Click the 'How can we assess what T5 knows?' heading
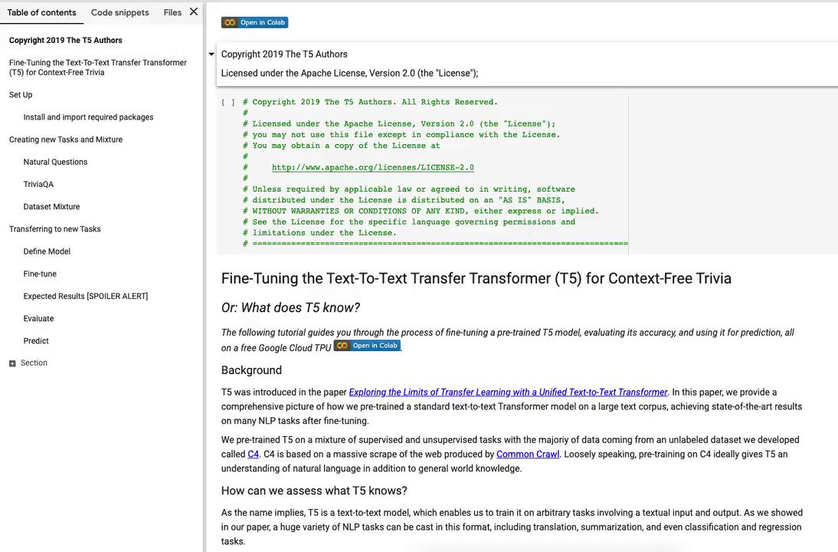The image size is (838, 552). [314, 491]
